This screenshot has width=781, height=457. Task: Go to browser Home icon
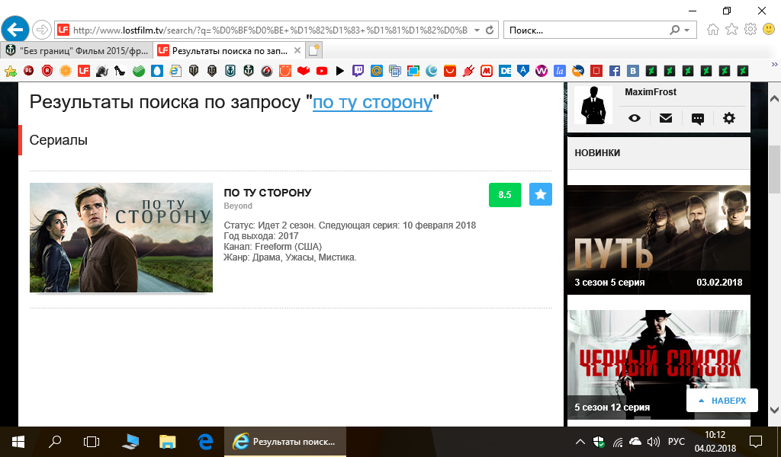pos(713,30)
